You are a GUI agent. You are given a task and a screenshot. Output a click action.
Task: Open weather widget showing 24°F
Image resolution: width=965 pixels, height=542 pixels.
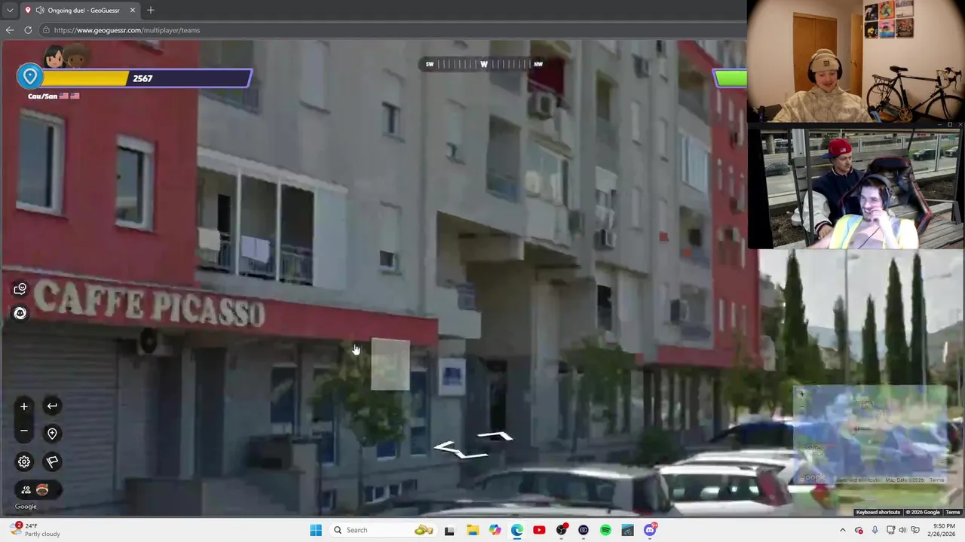pyautogui.click(x=36, y=530)
